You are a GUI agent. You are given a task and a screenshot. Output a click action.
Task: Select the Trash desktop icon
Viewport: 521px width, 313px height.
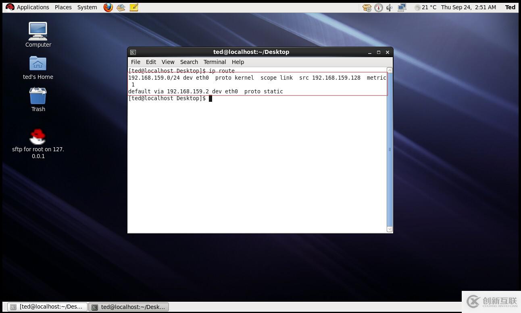pyautogui.click(x=38, y=100)
